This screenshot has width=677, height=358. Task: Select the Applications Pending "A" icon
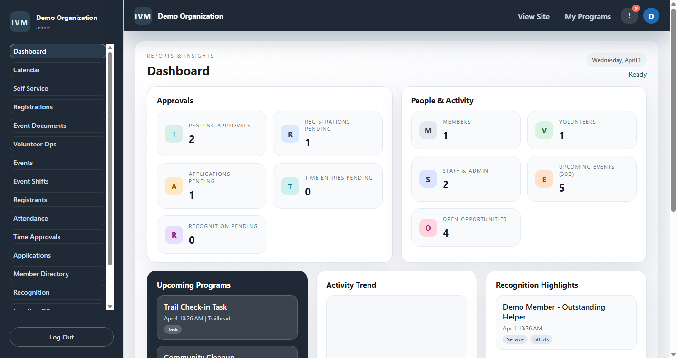click(x=174, y=186)
